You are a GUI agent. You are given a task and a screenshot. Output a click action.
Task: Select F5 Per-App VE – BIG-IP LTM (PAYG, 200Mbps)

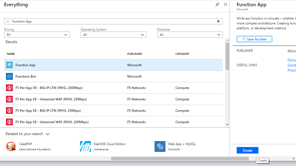pos(113,88)
